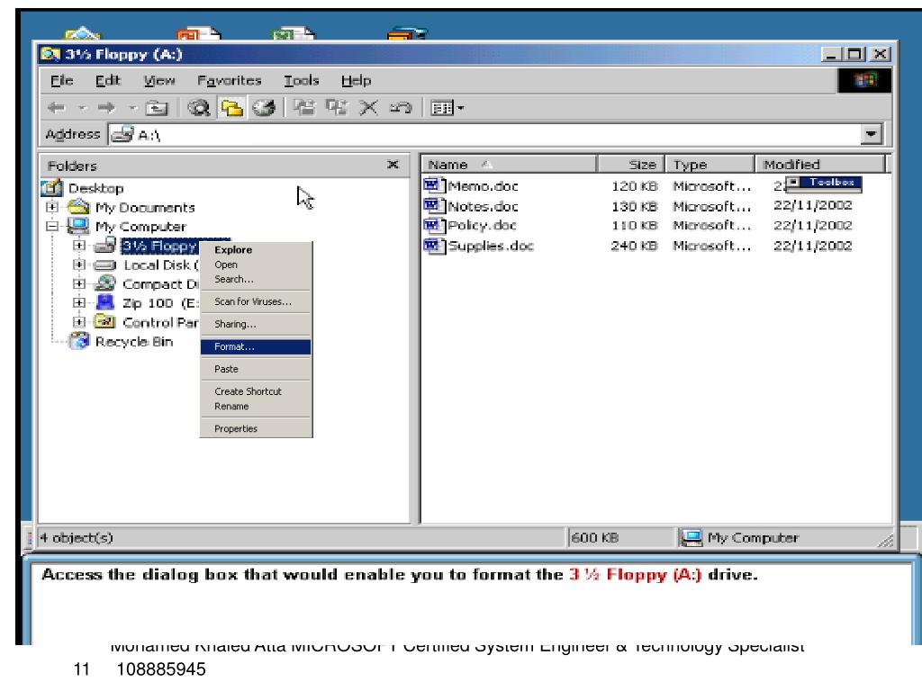
Task: Expand the Zip 100 tree node
Action: pyautogui.click(x=79, y=303)
